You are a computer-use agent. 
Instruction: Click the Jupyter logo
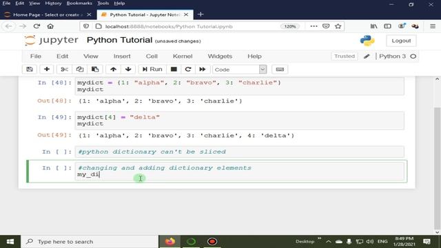point(51,40)
